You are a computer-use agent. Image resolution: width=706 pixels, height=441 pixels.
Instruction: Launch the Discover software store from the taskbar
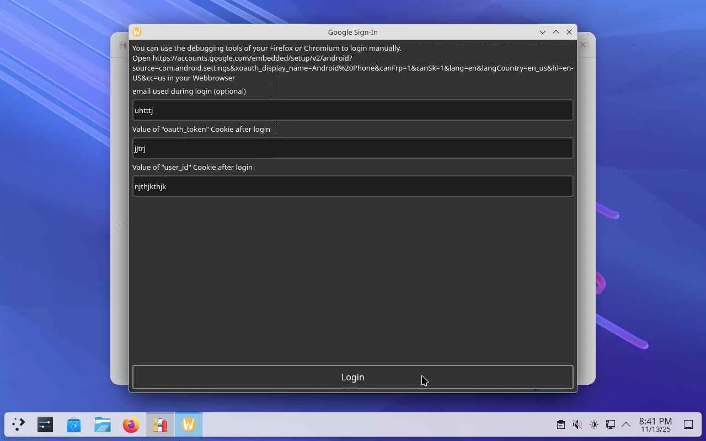[x=74, y=424]
